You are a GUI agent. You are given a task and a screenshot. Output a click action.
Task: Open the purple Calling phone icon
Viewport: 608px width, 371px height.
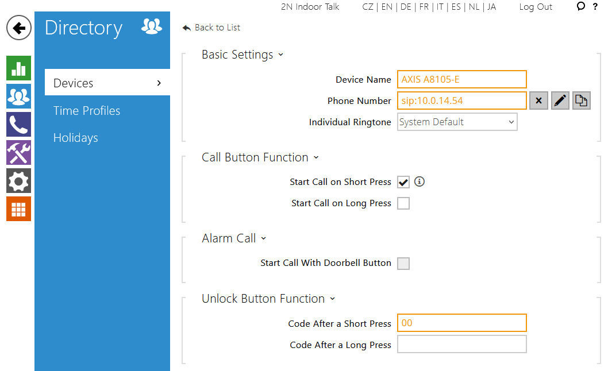18,125
